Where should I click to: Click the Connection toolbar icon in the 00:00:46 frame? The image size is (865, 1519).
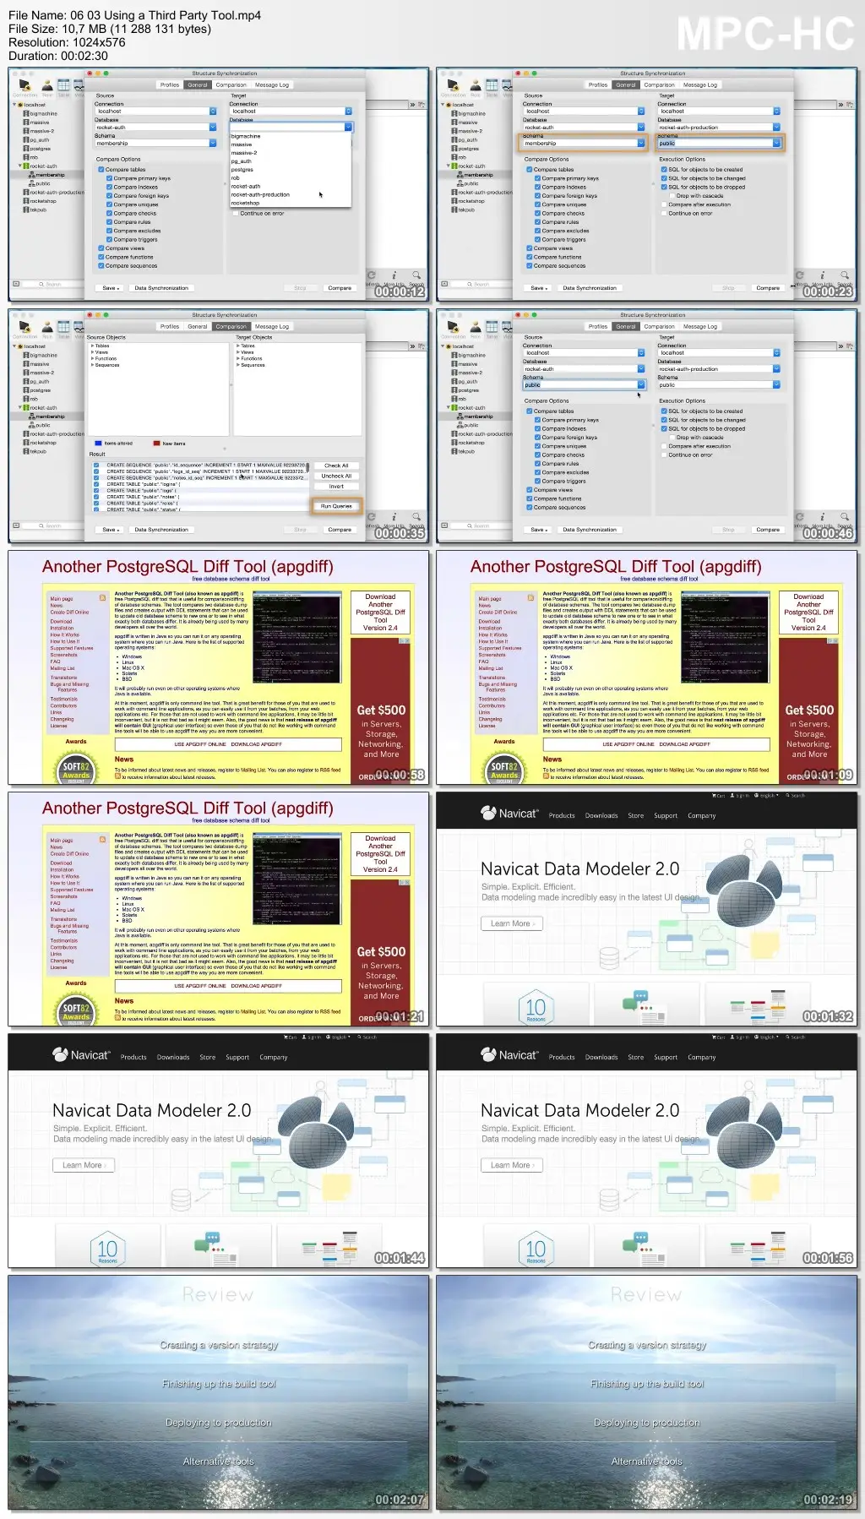pyautogui.click(x=453, y=327)
